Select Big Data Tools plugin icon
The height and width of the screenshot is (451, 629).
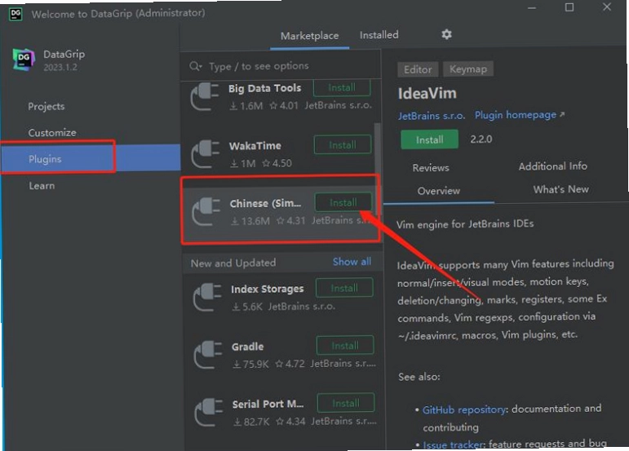[205, 96]
